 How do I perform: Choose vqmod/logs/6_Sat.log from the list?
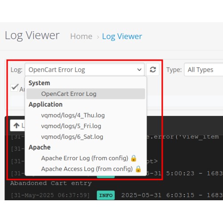(x=86, y=137)
